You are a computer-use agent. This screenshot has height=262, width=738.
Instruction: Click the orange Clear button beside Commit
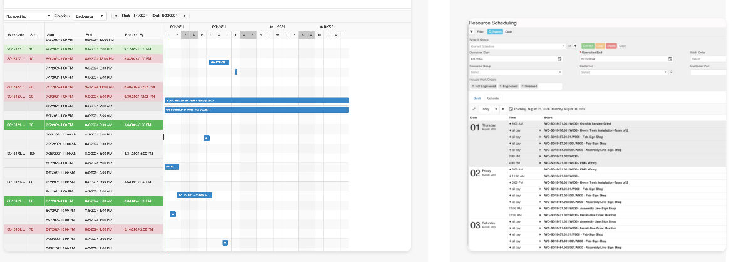click(600, 46)
